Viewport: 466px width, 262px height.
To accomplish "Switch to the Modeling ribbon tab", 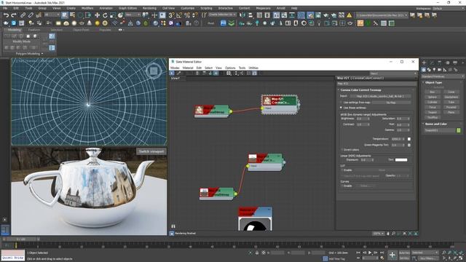I will point(14,30).
